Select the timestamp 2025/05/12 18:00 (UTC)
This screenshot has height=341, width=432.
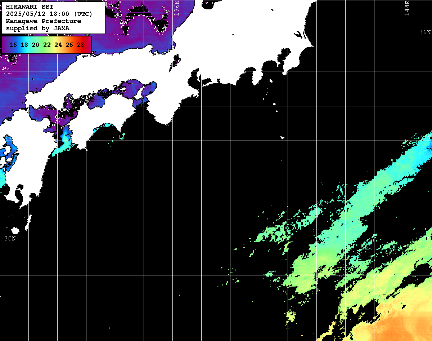click(x=49, y=14)
